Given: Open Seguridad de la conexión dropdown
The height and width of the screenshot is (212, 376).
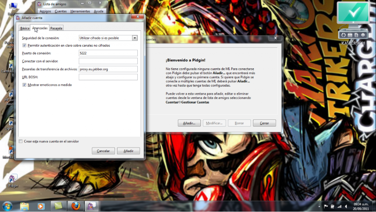Looking at the screenshot, I should click(x=108, y=38).
